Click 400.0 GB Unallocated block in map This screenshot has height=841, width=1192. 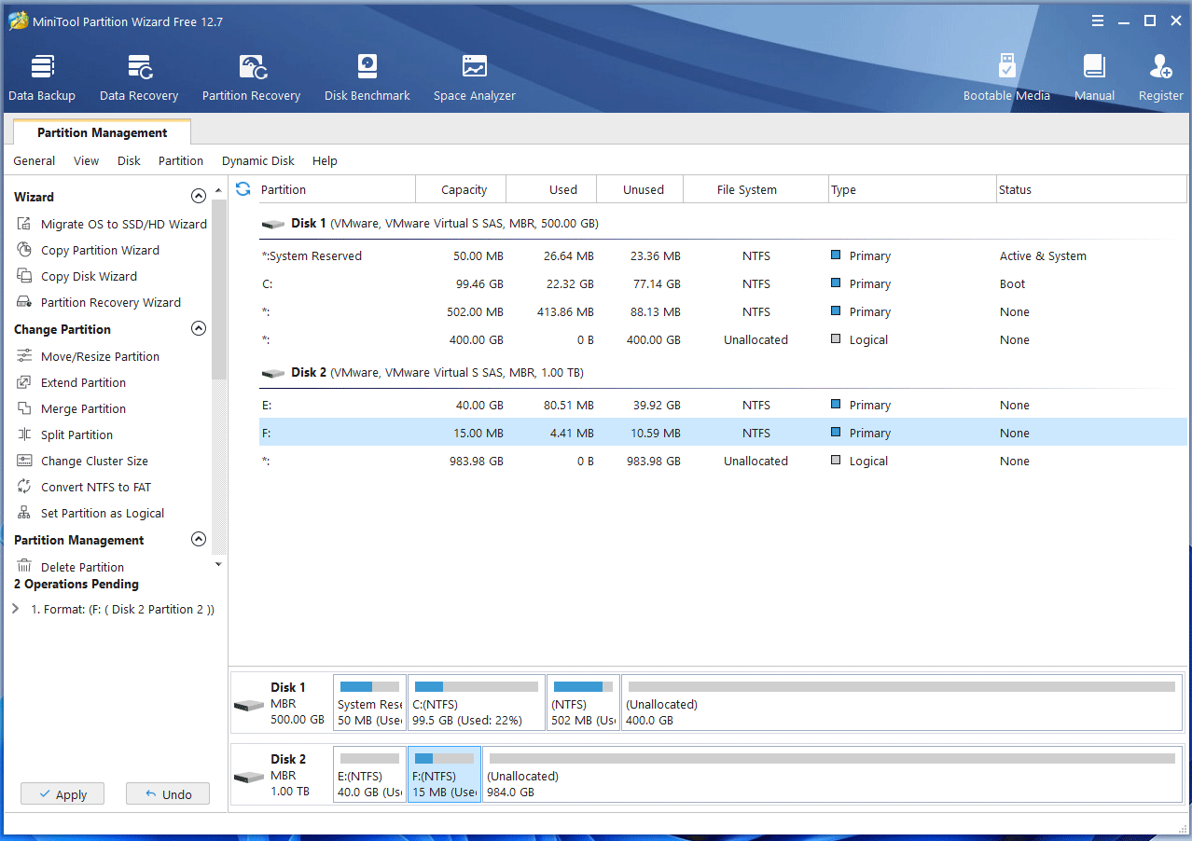point(901,703)
